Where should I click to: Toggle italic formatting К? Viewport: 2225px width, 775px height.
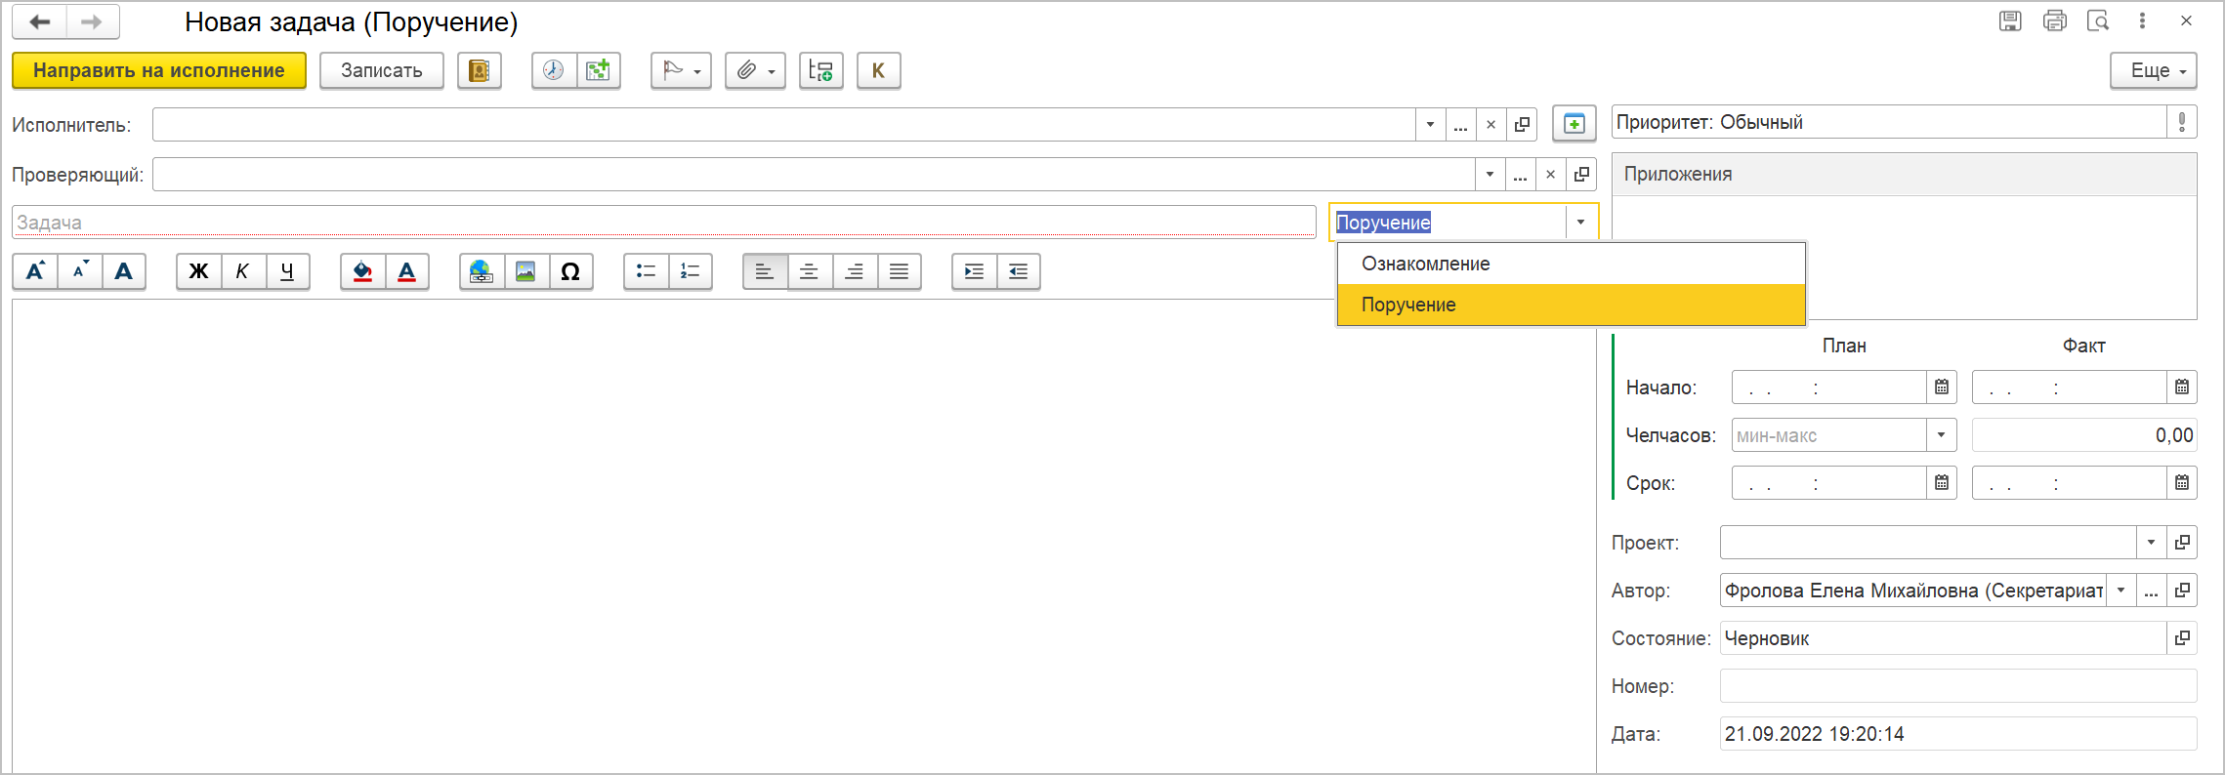point(243,270)
